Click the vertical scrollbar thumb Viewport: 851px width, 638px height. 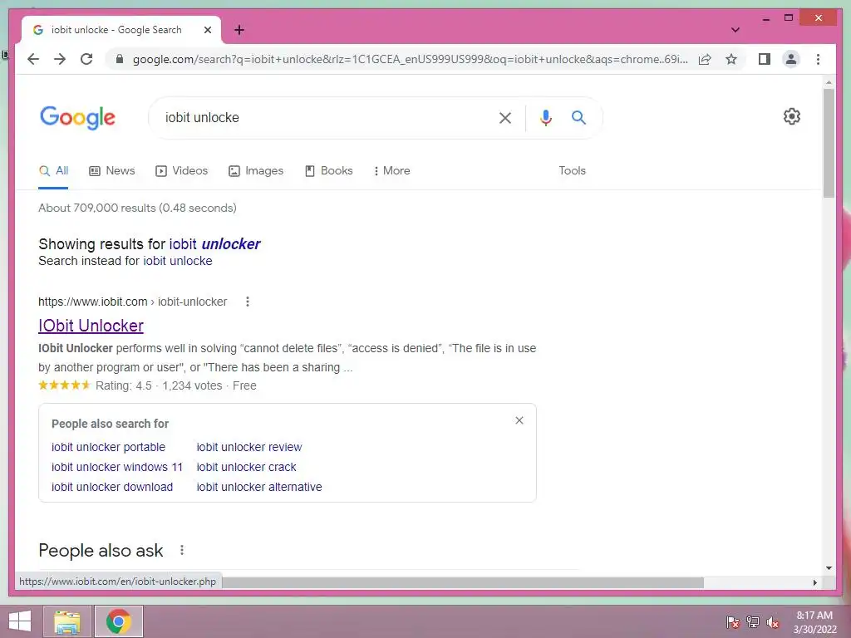coord(829,143)
